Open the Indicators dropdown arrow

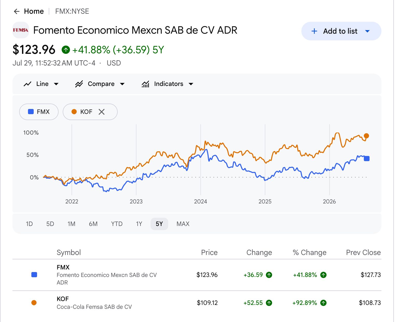[x=191, y=84]
